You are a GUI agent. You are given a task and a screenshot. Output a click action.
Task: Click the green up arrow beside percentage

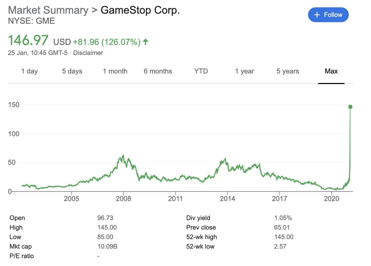point(146,42)
